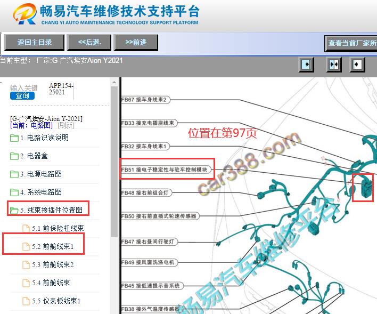The width and height of the screenshot is (377, 314).
Task: Click the 刷新 refresh link
Action: pyautogui.click(x=66, y=125)
